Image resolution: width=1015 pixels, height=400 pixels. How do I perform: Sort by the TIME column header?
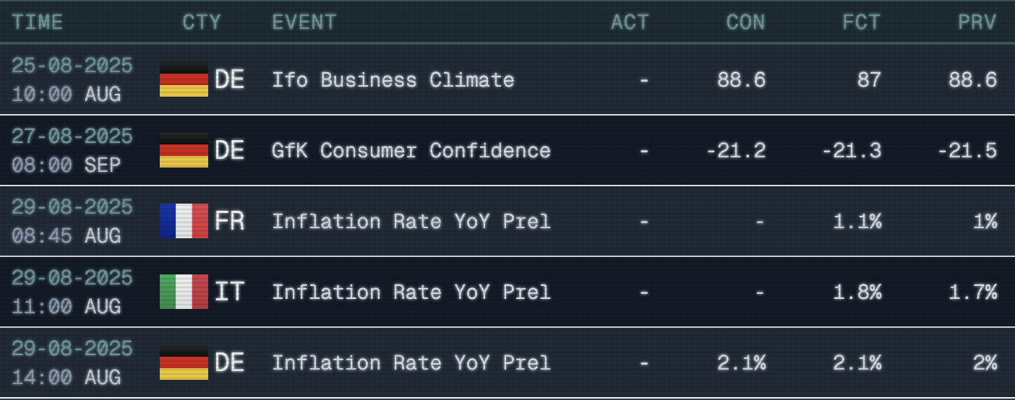point(38,22)
